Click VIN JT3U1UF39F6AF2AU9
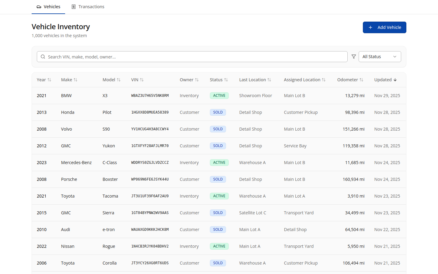Image resolution: width=438 pixels, height=274 pixels. [150, 196]
